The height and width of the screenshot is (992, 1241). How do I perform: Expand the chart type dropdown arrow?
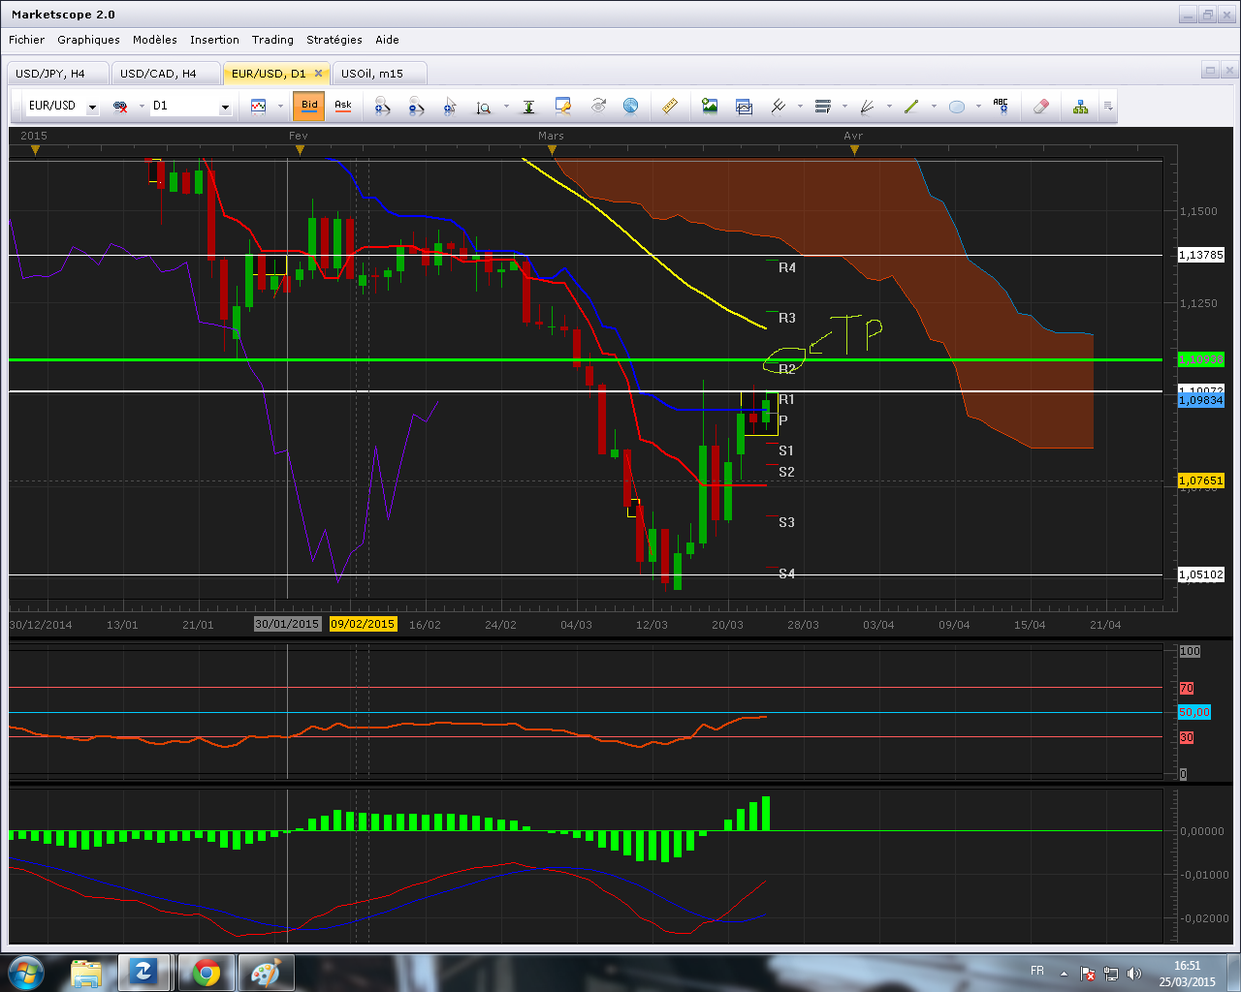click(x=280, y=107)
